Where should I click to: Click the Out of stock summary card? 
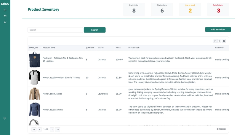coord(218,9)
